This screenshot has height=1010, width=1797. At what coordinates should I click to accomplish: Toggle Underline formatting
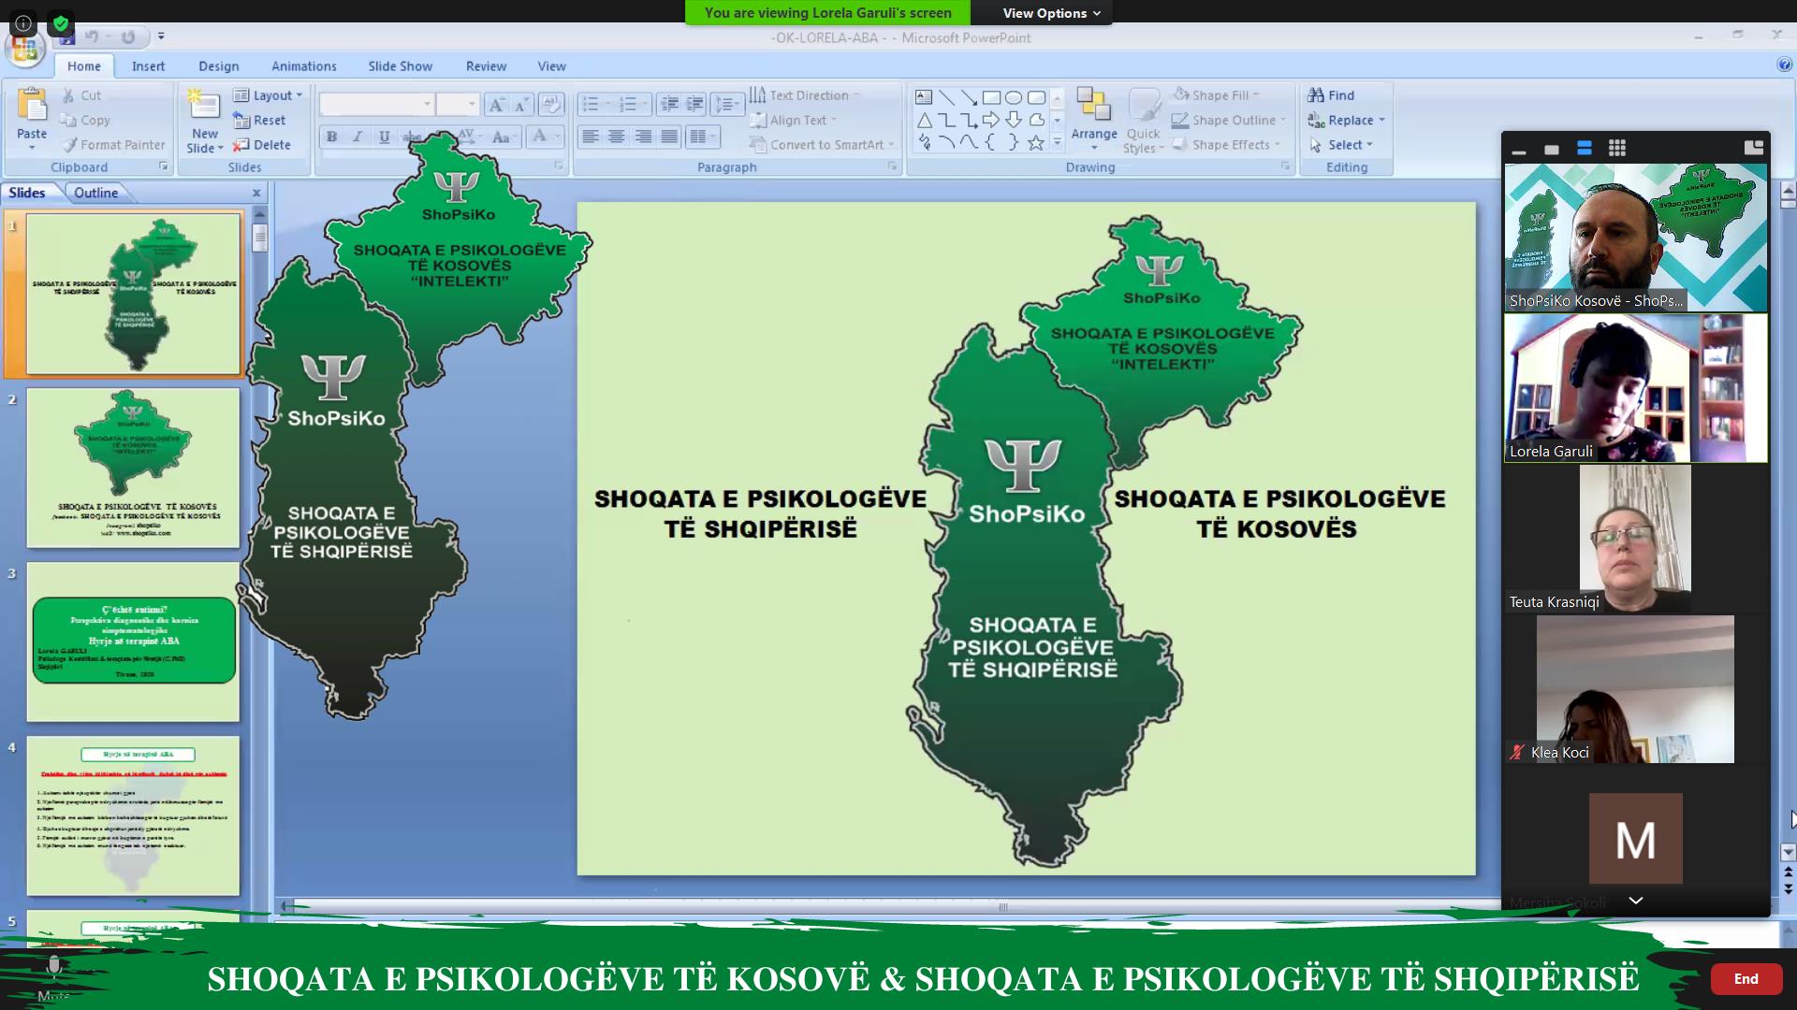[x=384, y=137]
